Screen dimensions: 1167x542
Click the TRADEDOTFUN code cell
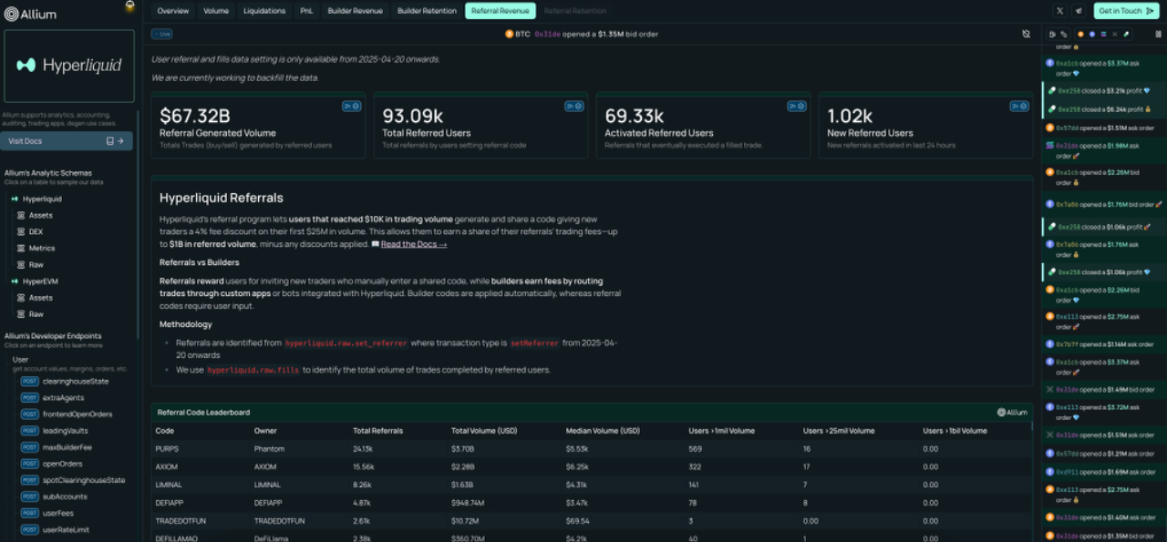179,520
